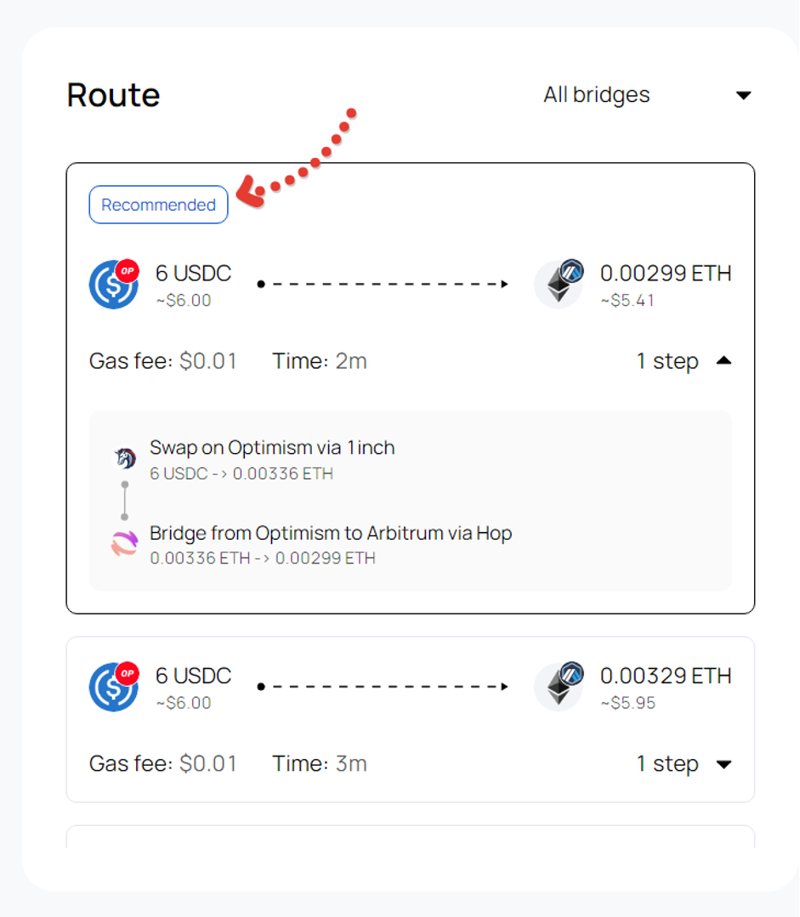Viewport: 800px width, 917px height.
Task: Click Bridge from Optimism to Arbitrum via Hop
Action: pos(331,534)
